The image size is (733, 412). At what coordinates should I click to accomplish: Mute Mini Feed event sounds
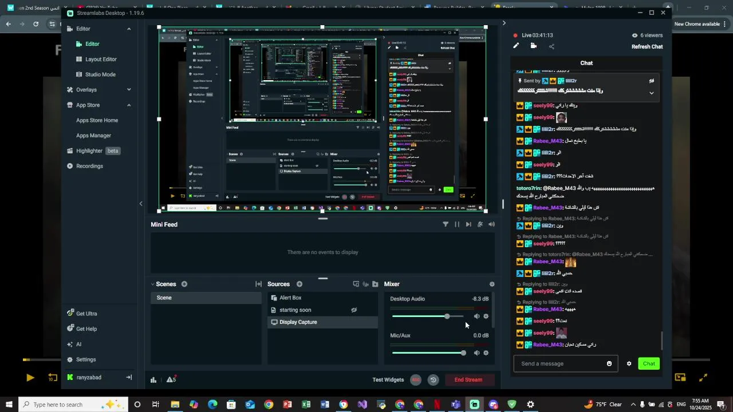click(x=480, y=225)
